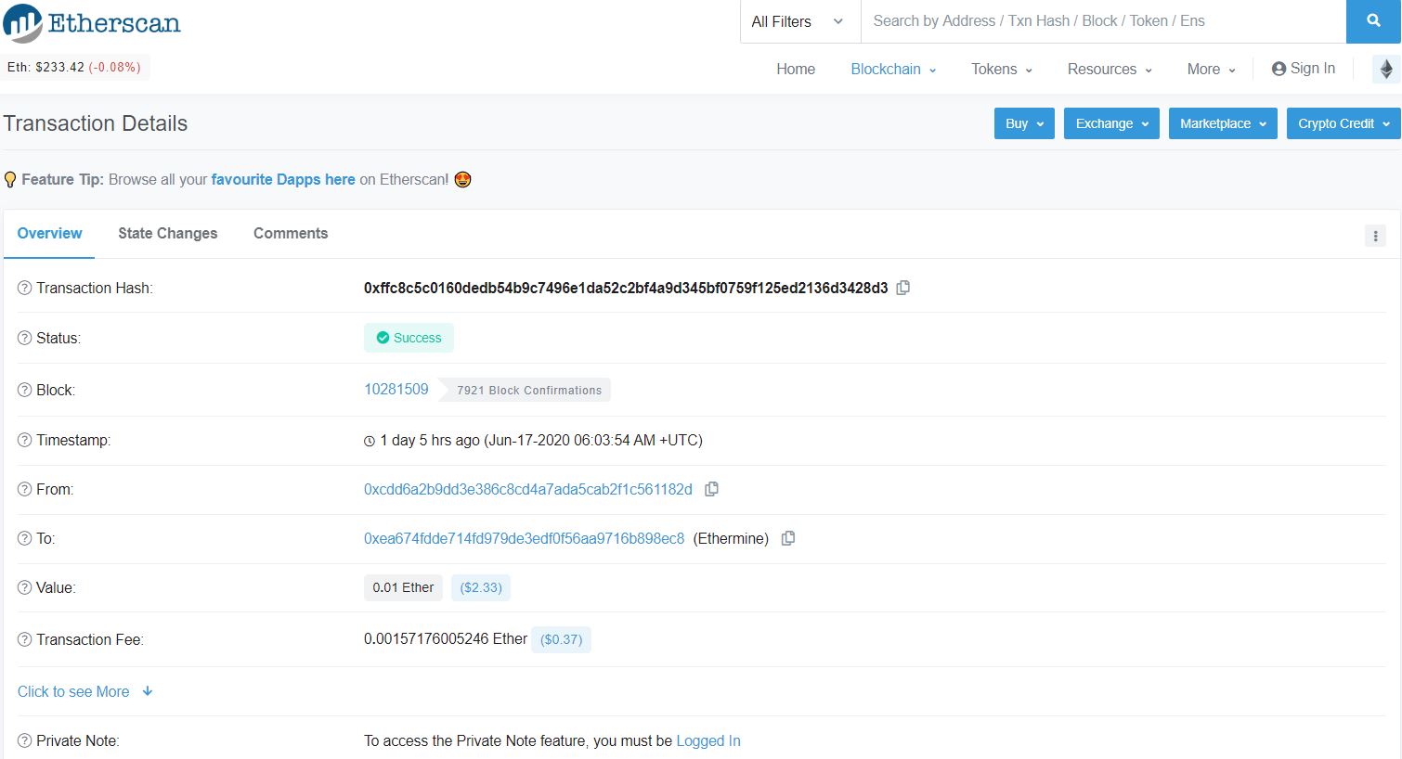Click help icon beside Status
The height and width of the screenshot is (759, 1402).
coord(25,338)
